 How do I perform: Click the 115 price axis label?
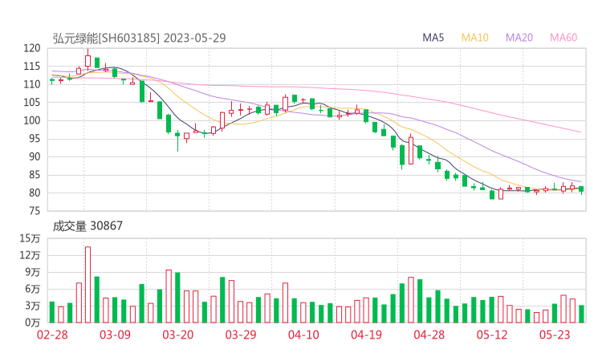[32, 67]
